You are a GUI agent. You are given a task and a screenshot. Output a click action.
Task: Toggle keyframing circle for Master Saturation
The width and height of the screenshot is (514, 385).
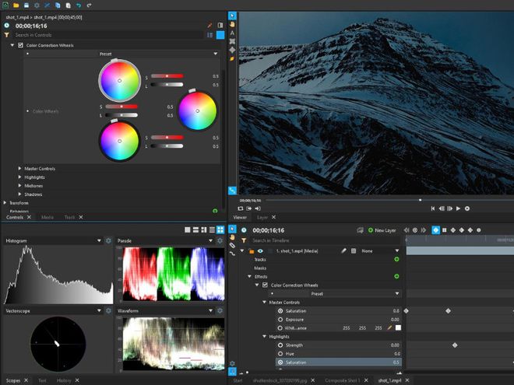[280, 310]
